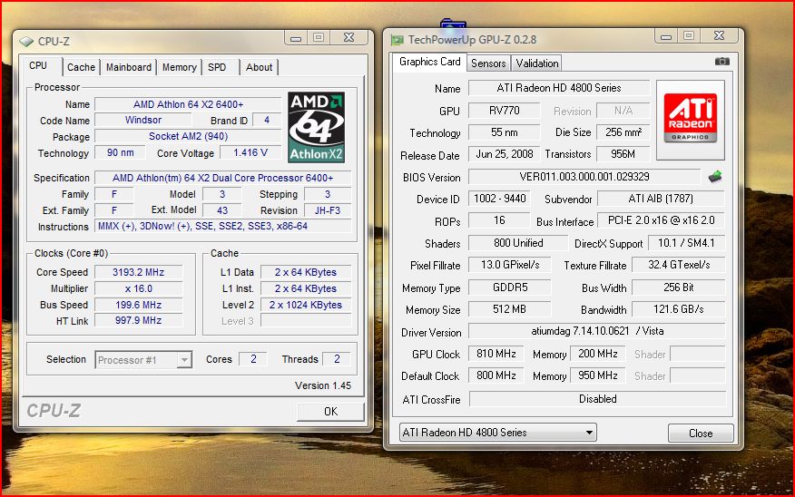Screen dimensions: 795x497
Task: Close the GPU-Z window via title bar
Action: tap(719, 35)
